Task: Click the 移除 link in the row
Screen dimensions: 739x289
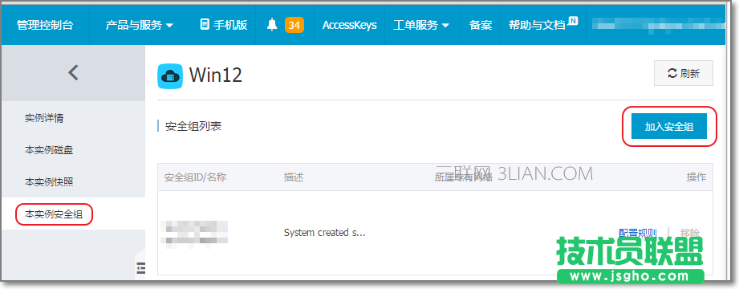Action: pos(690,233)
